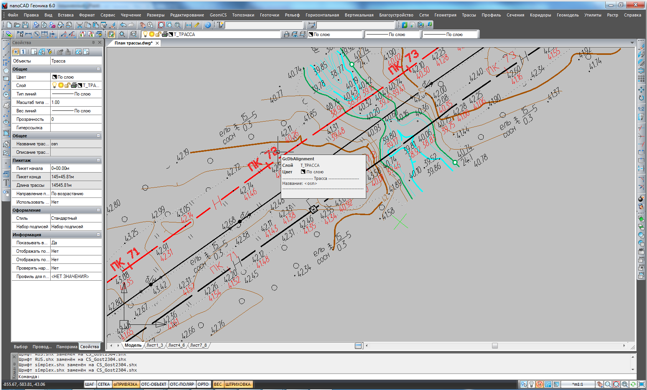Viewport: 647px width, 390px height.
Task: Click the Regenerate green arrows icon in status bar
Action: (633, 384)
